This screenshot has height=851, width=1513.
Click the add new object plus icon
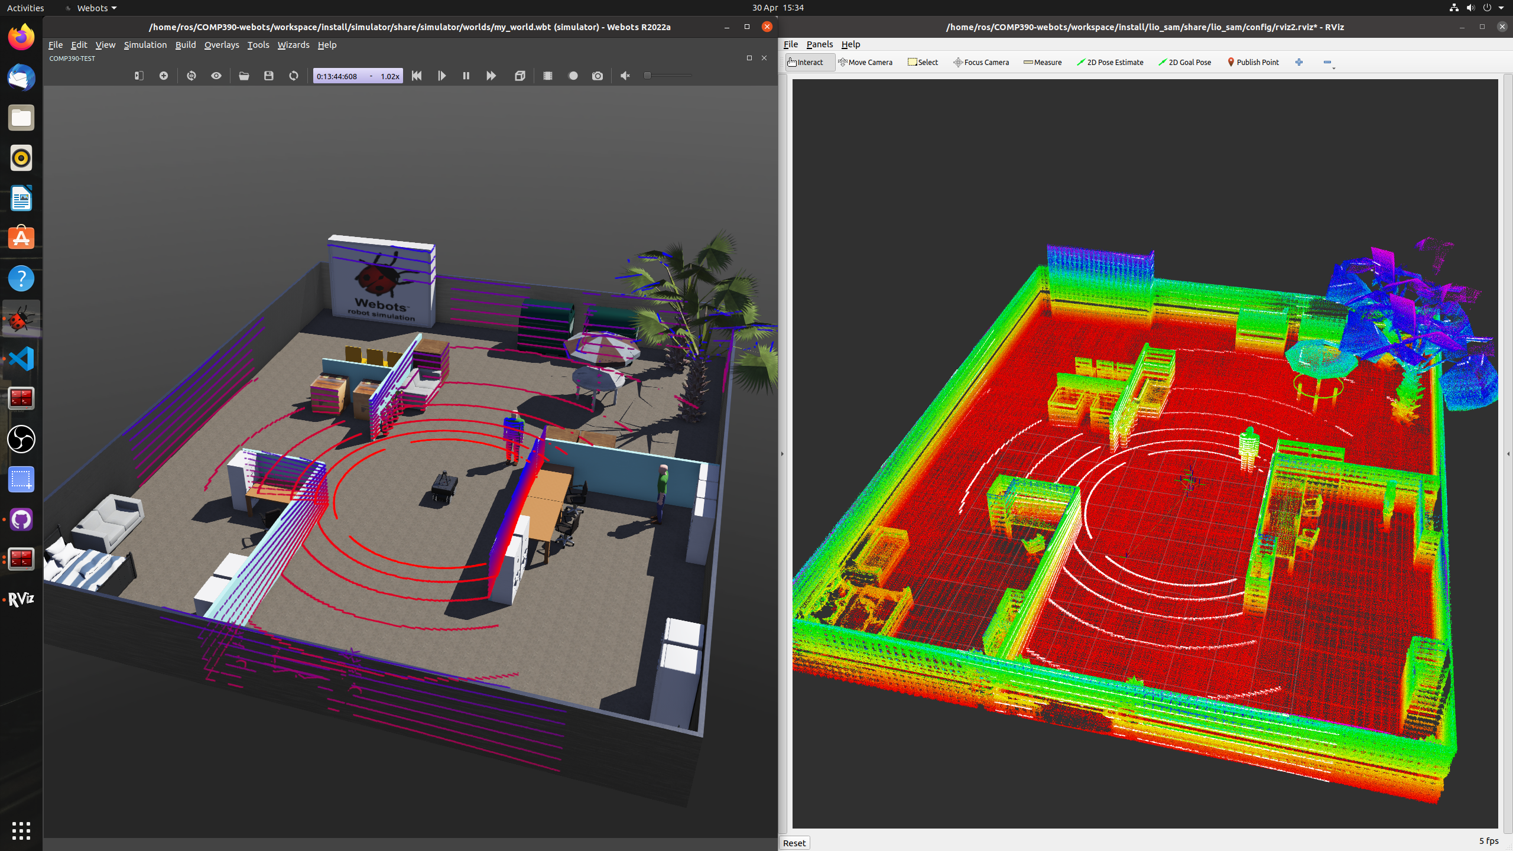click(x=164, y=76)
